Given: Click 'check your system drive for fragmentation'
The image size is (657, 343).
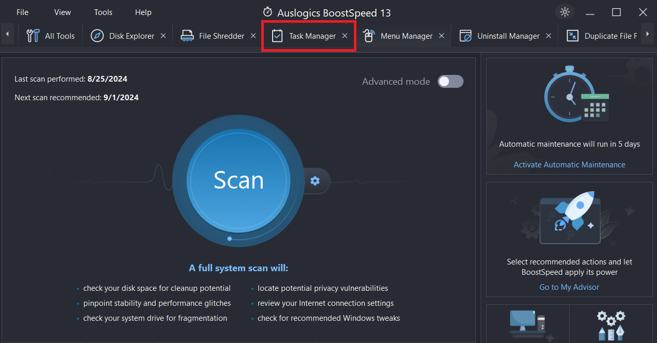Looking at the screenshot, I should (x=155, y=318).
